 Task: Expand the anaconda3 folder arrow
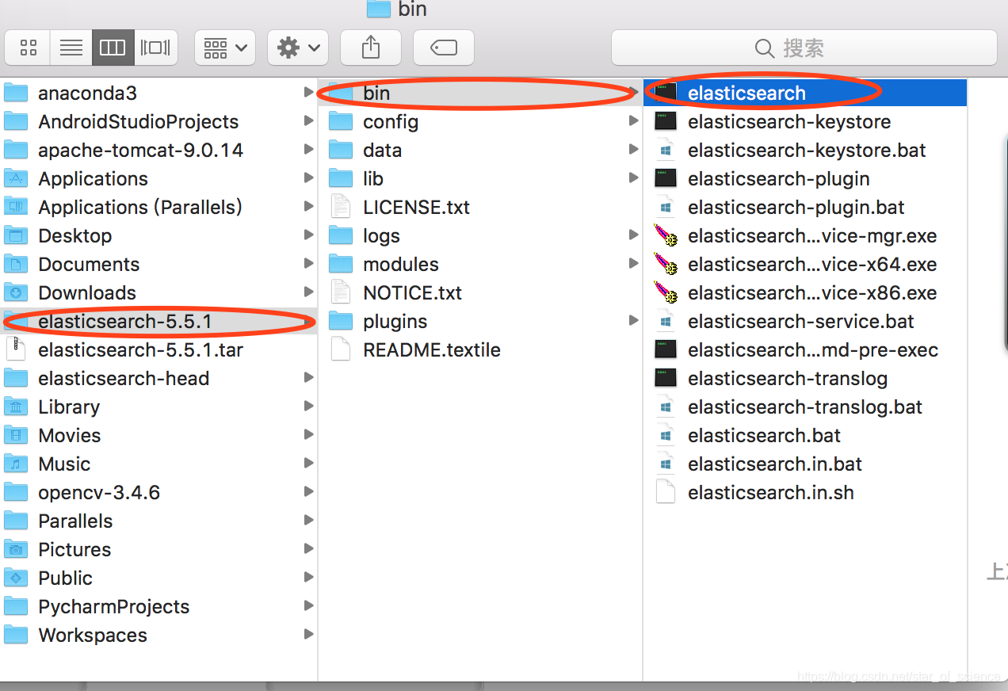(308, 93)
